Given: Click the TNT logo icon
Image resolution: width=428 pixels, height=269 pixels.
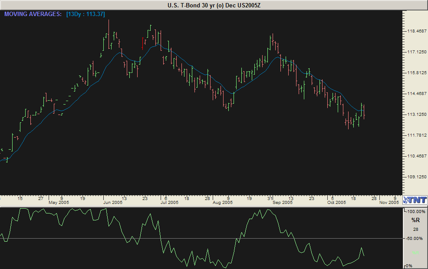Looking at the screenshot, I should pos(415,200).
